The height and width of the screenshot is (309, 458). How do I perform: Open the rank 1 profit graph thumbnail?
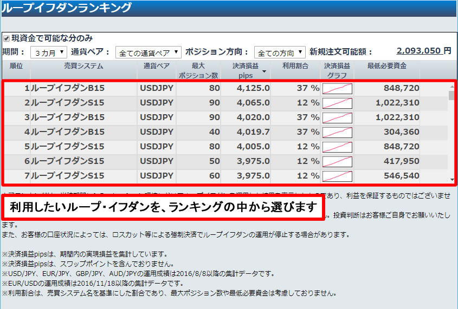tap(337, 89)
